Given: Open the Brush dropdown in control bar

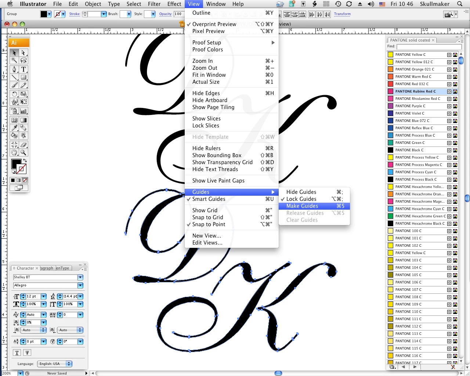Looking at the screenshot, I should pyautogui.click(x=129, y=14).
